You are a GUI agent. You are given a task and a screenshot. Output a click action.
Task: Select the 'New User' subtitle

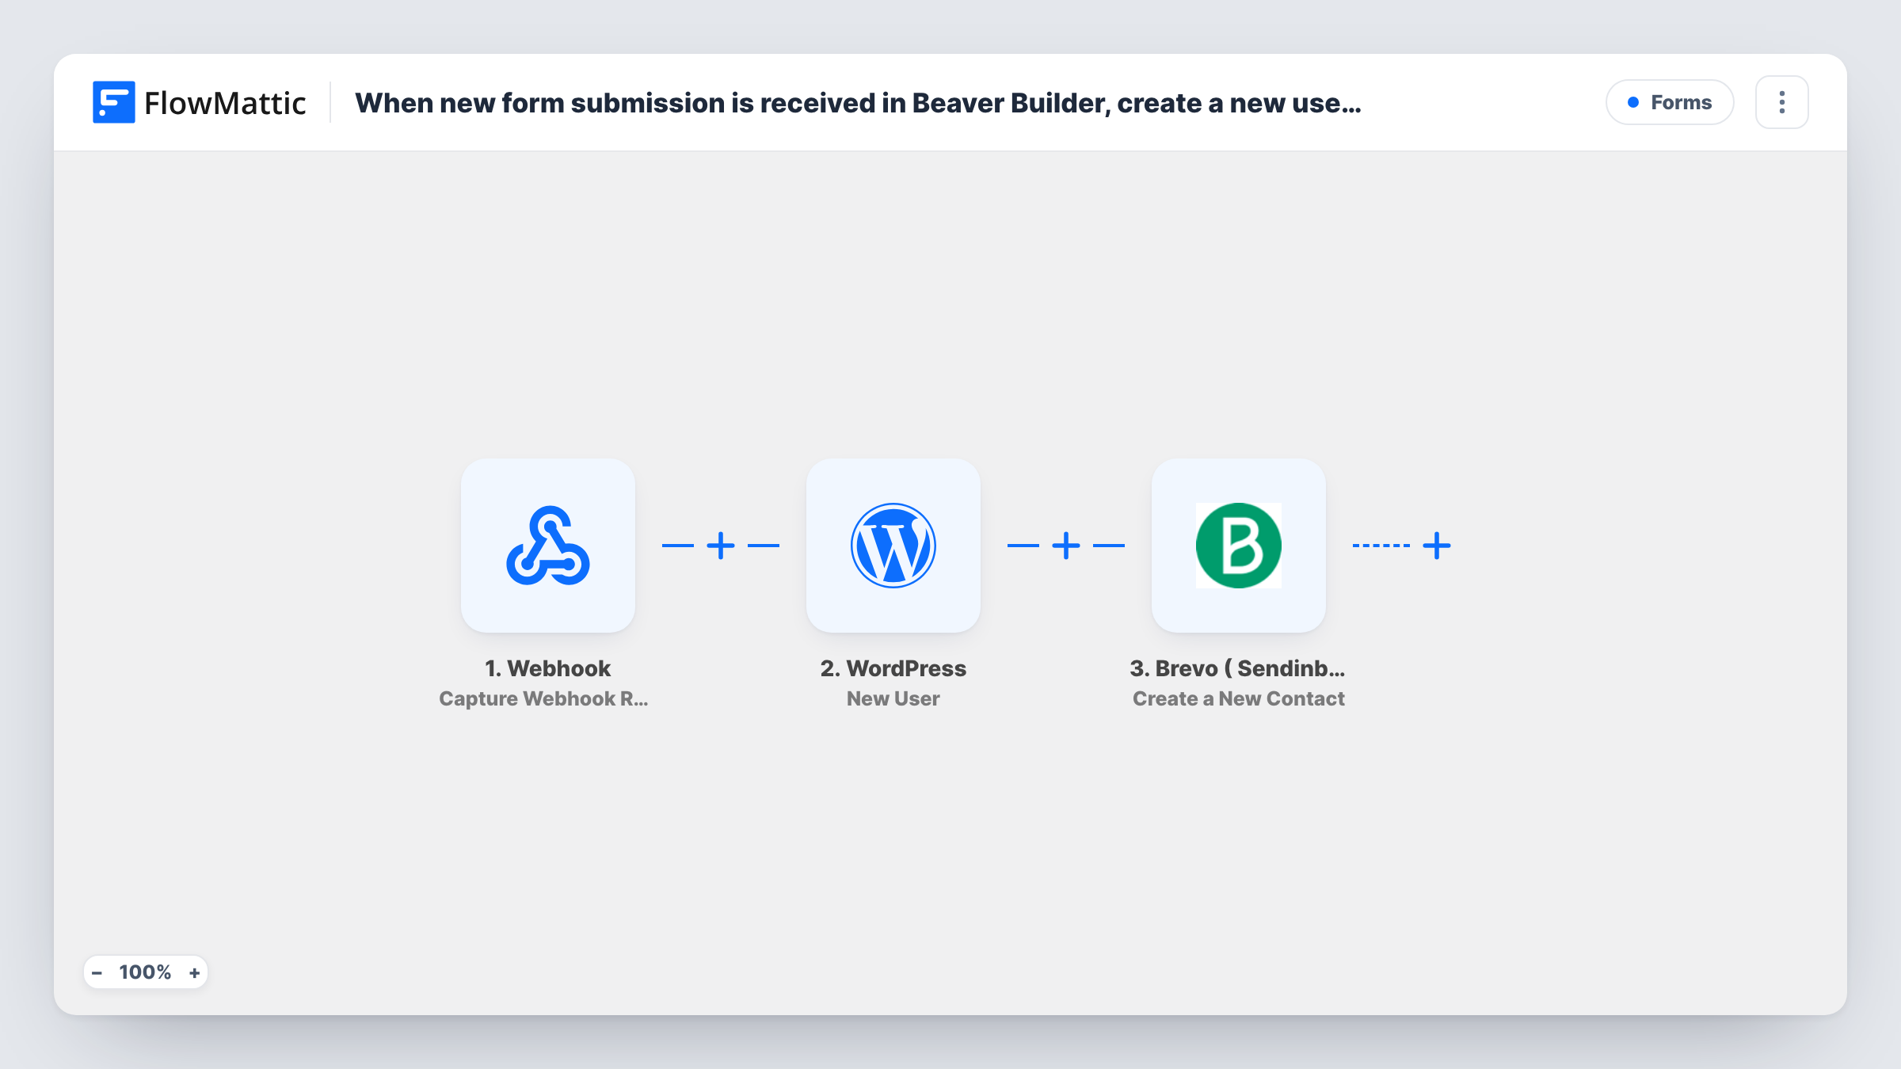[893, 698]
